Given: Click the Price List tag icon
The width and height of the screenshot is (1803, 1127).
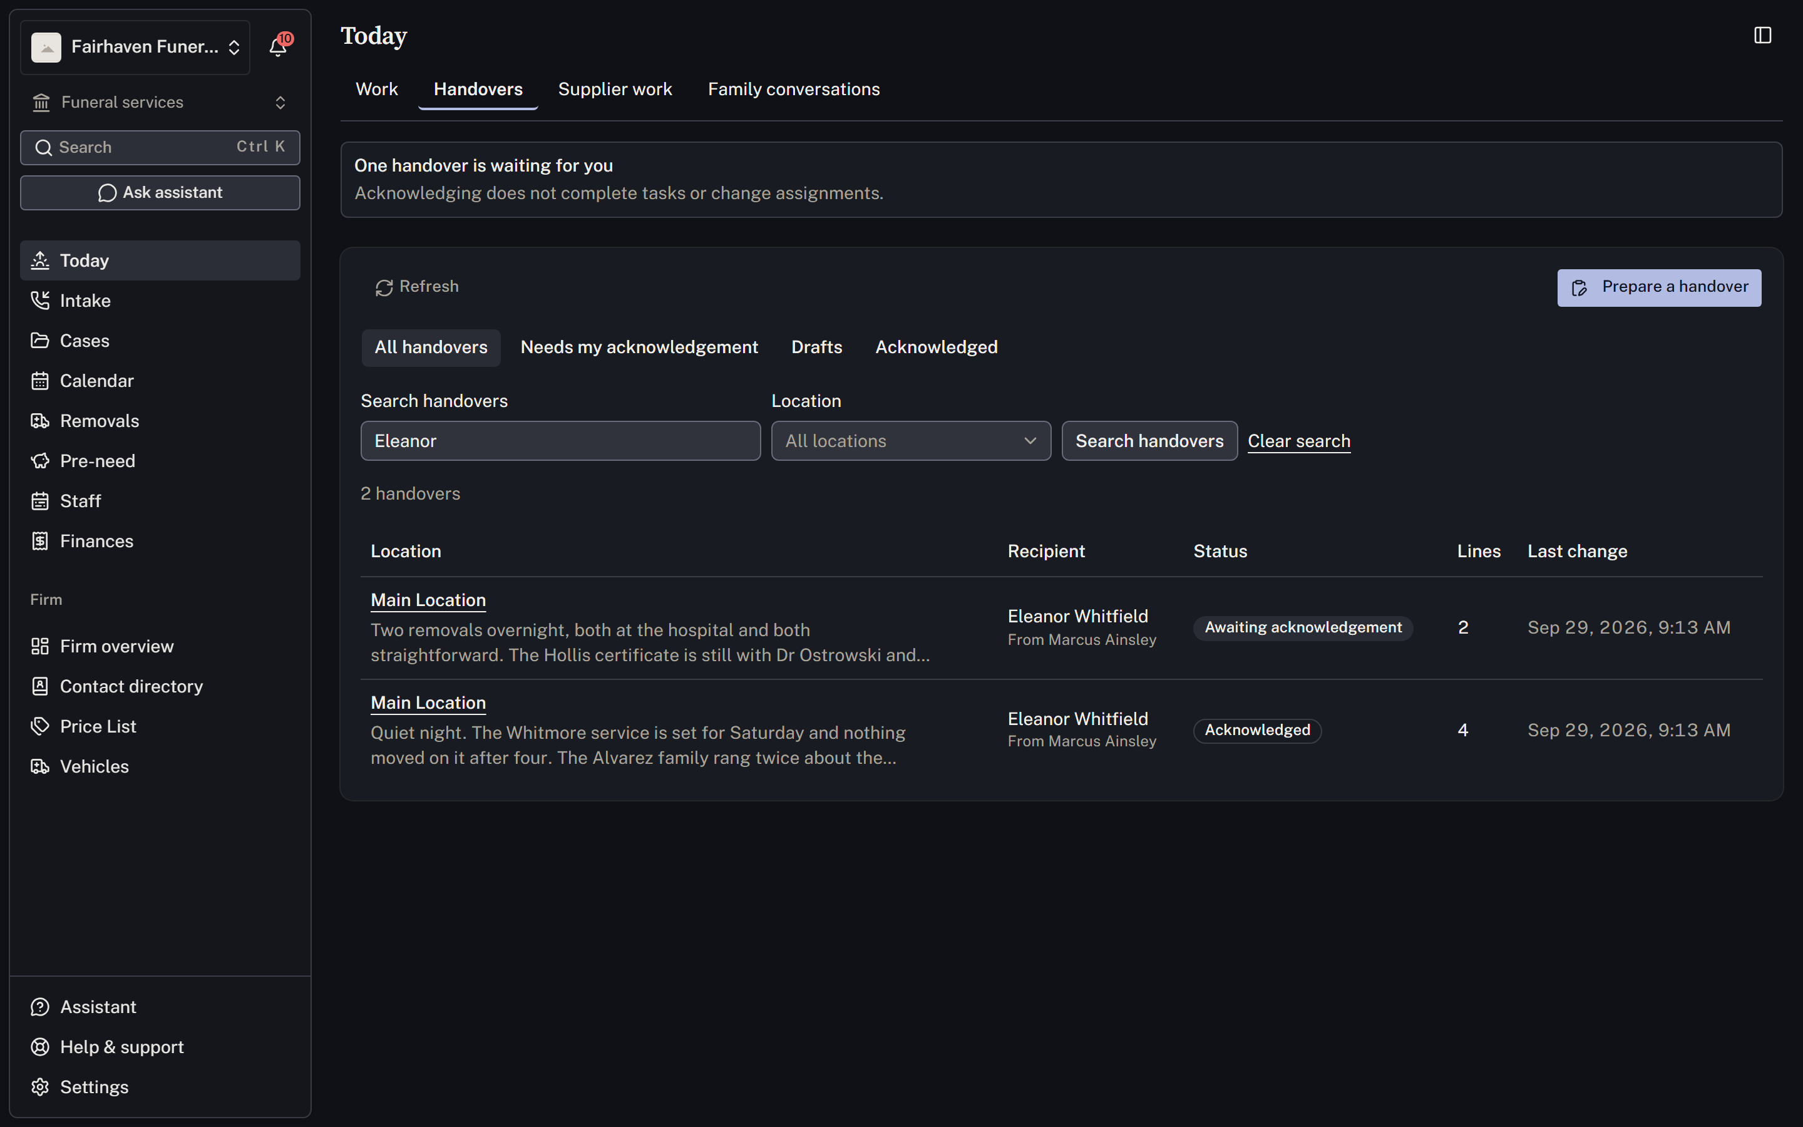Looking at the screenshot, I should (x=40, y=726).
